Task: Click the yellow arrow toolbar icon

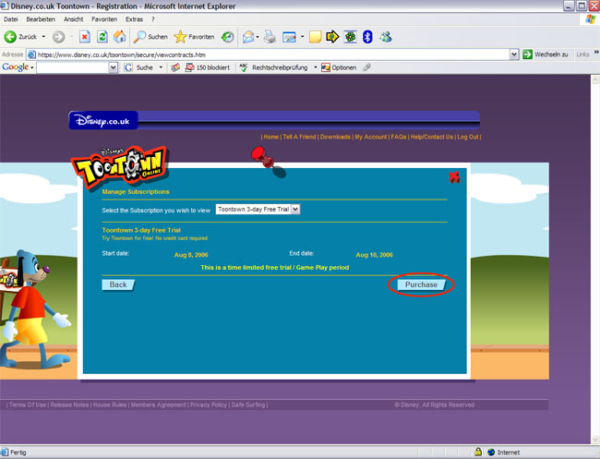Action: tap(332, 37)
